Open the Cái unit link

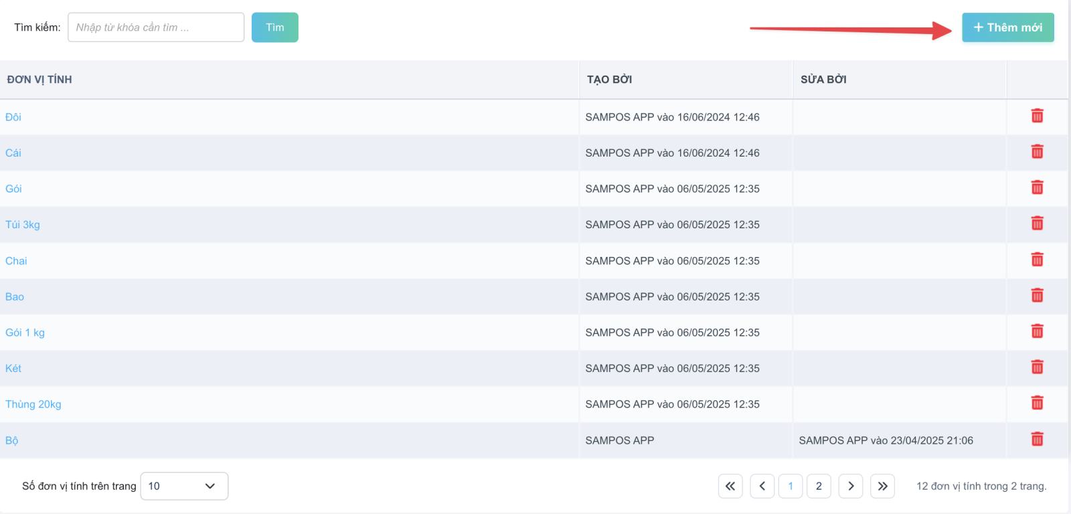point(13,153)
